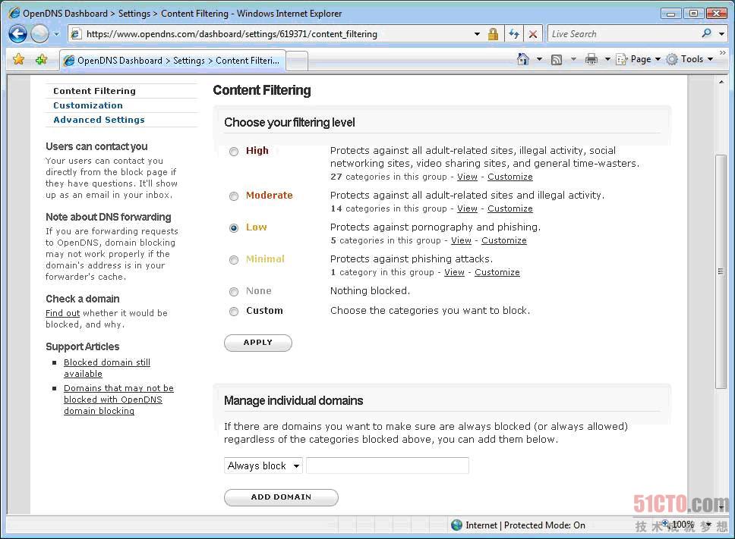Click the browser Forward arrow button
This screenshot has height=539, width=735.
click(x=39, y=33)
